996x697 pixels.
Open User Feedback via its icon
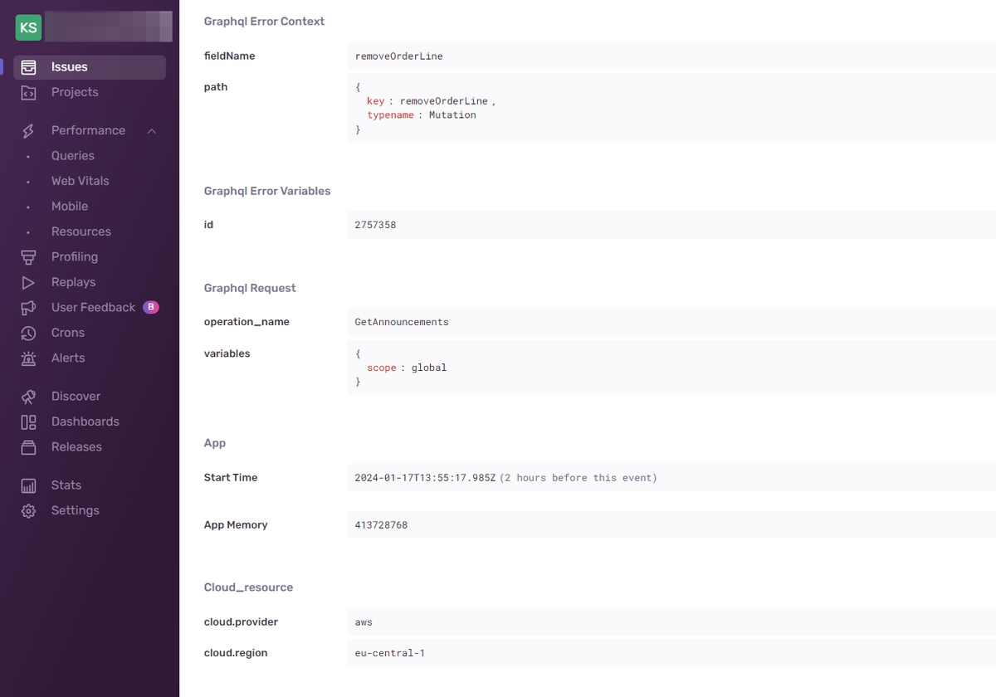pyautogui.click(x=30, y=307)
